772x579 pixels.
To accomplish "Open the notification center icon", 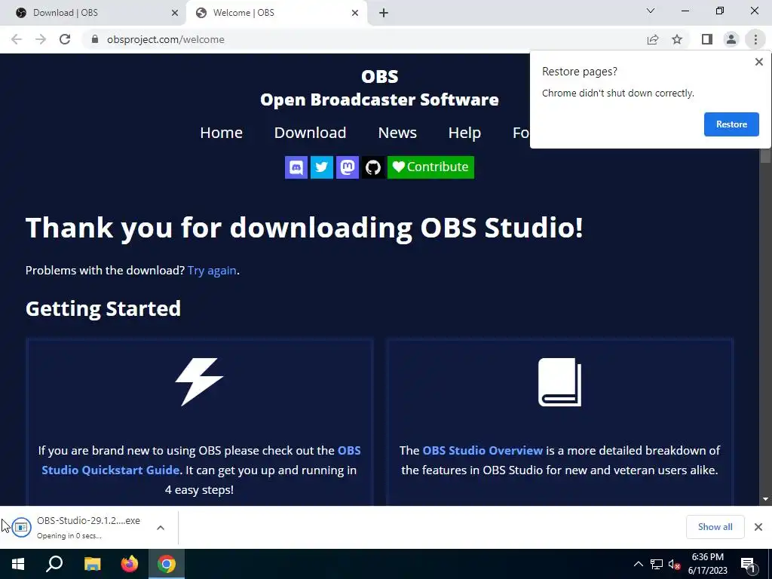I will coord(749,565).
